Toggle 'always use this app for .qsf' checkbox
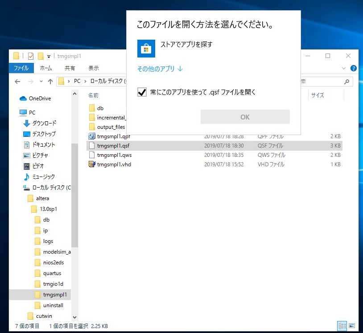The width and height of the screenshot is (363, 333). click(x=142, y=92)
